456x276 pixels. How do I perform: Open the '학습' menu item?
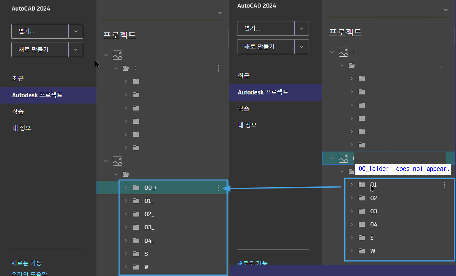pos(18,111)
